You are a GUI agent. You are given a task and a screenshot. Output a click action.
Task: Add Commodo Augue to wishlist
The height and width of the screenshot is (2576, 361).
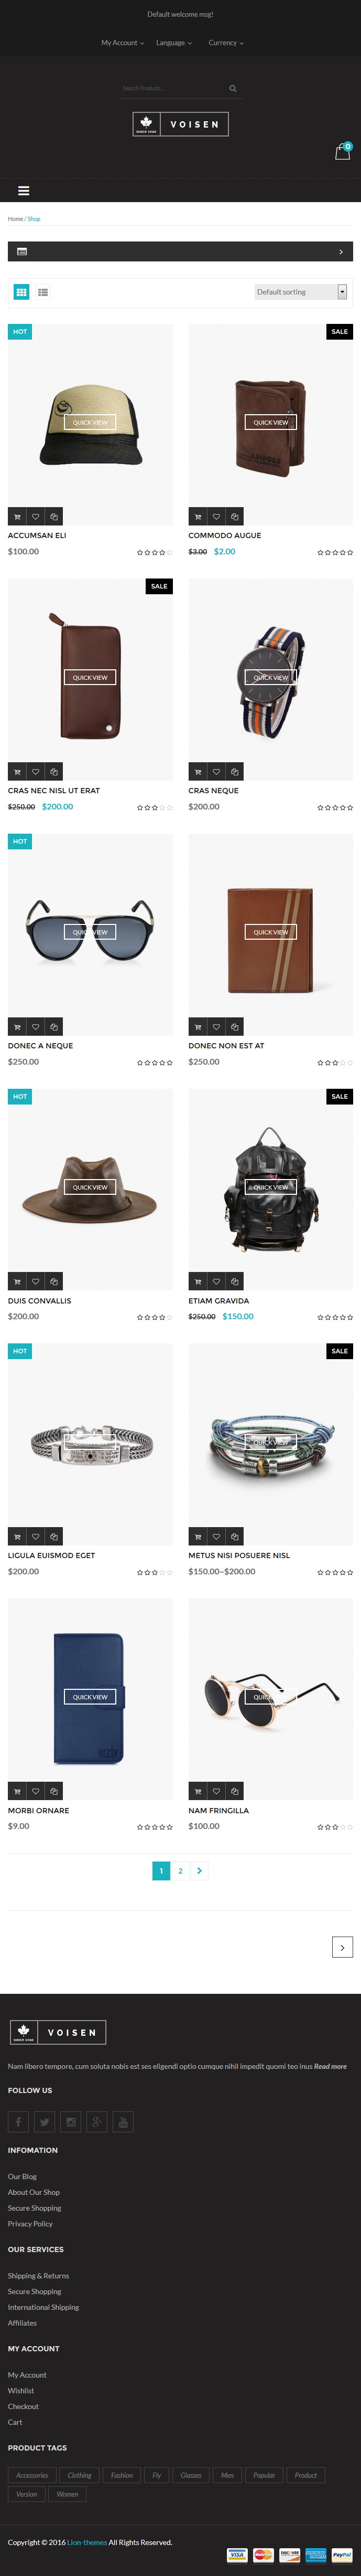click(x=216, y=517)
